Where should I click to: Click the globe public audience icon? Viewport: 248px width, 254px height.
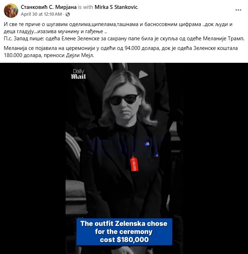tap(68, 14)
